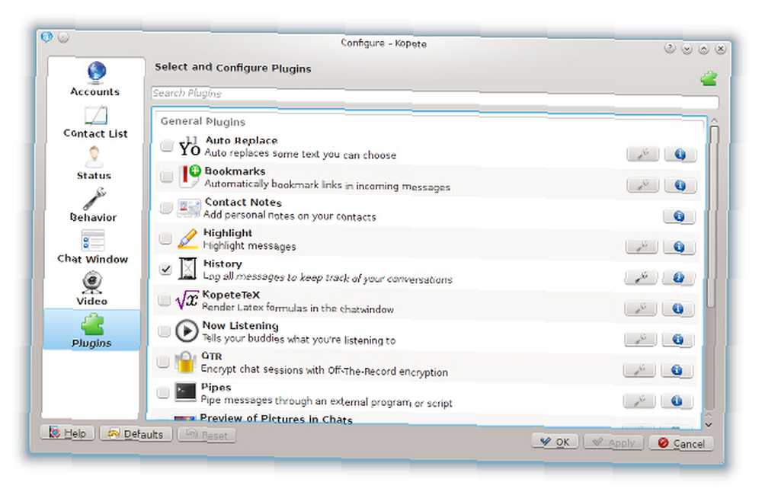Viewport: 762px width, 495px height.
Task: Click the scroll-up arrow of plugin list
Action: (x=714, y=120)
